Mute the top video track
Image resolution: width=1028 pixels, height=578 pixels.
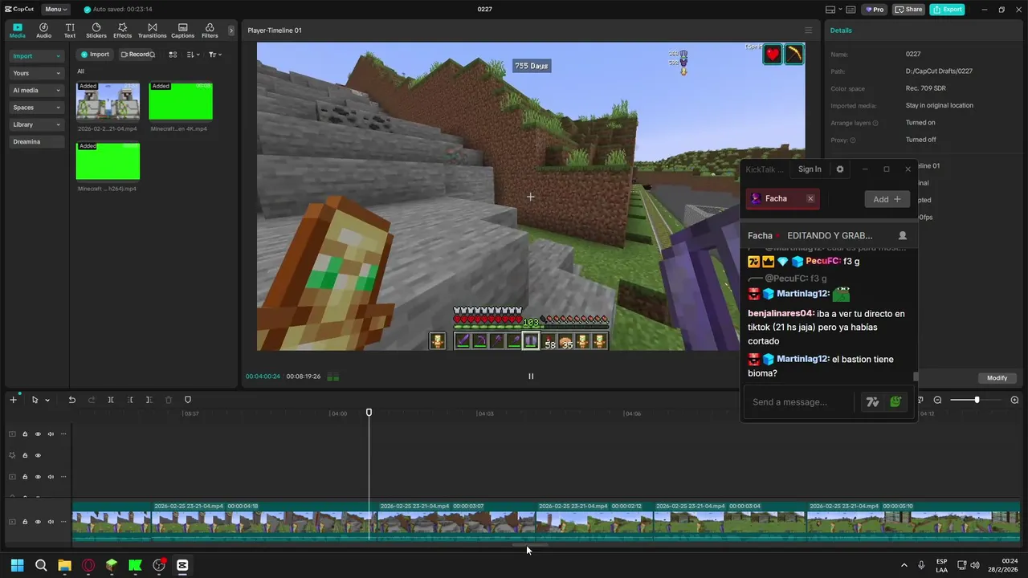[x=51, y=434]
